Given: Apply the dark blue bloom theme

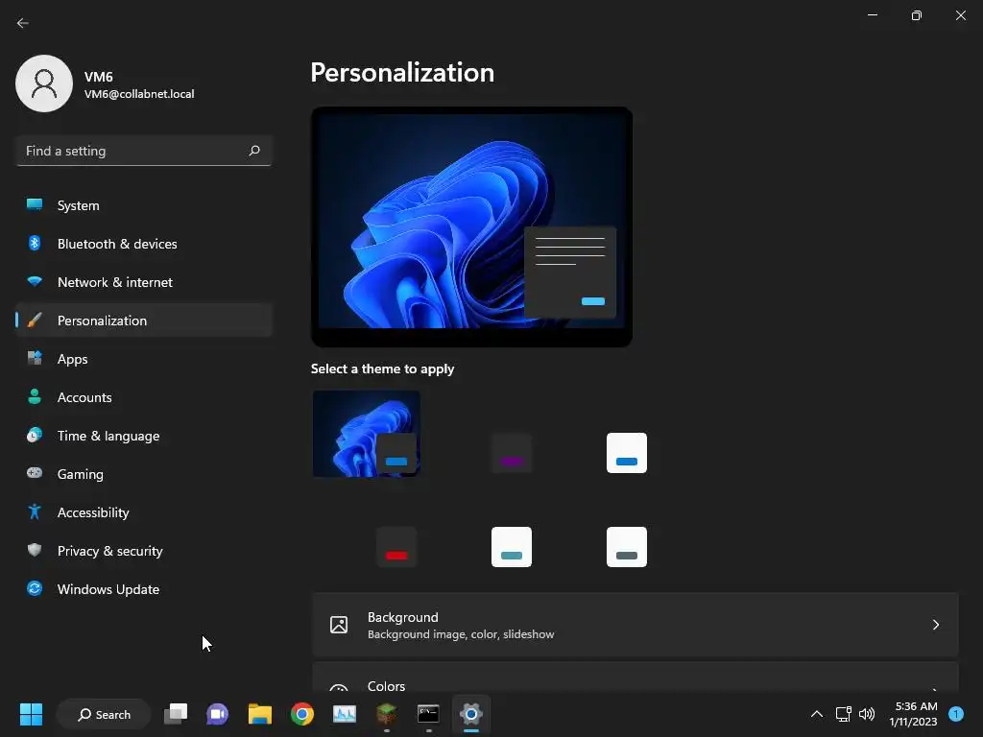Looking at the screenshot, I should tap(367, 434).
